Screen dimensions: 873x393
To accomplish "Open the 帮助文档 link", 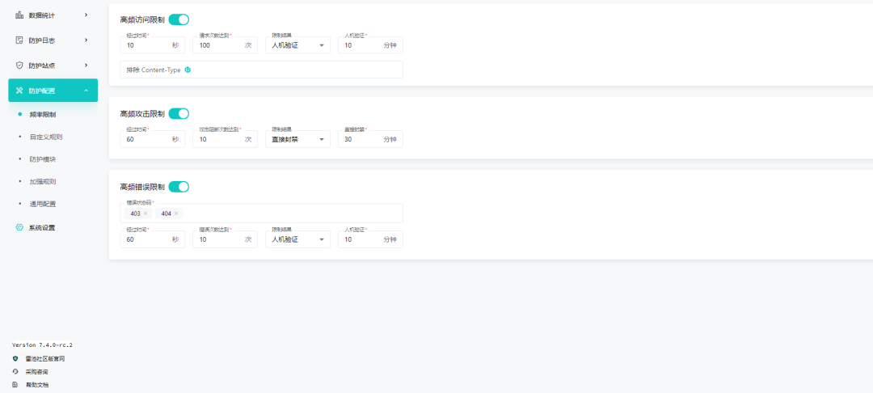I will [36, 385].
